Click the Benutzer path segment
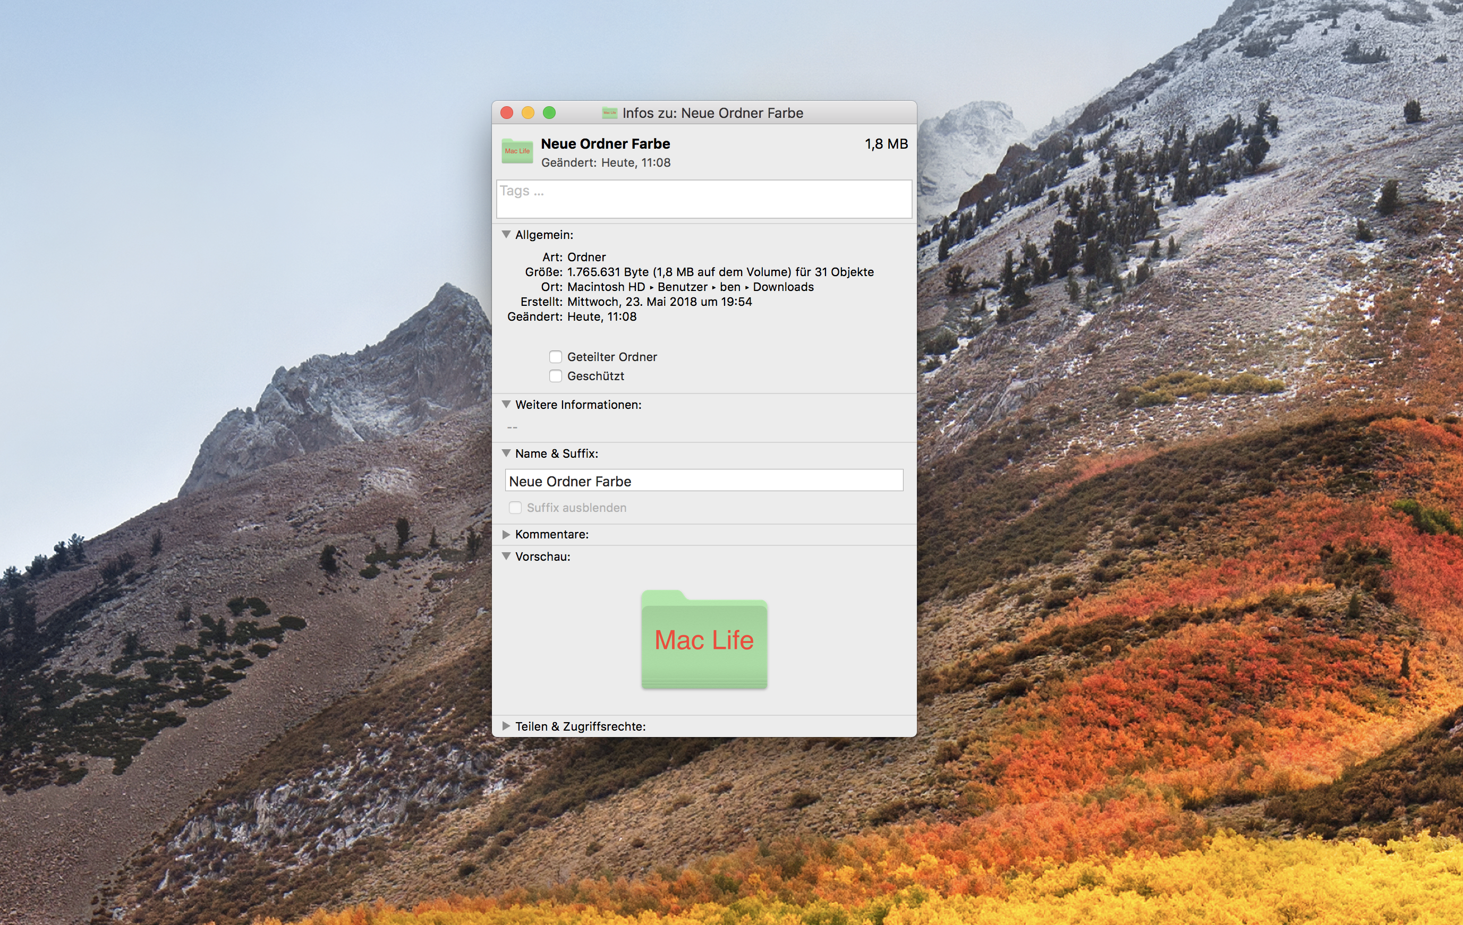Screen dimensions: 1463x925 coord(682,287)
